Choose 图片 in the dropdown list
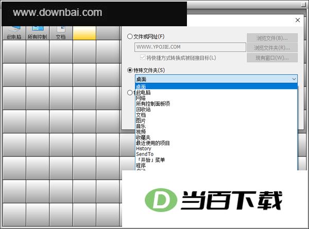Image resolution: width=309 pixels, height=229 pixels. click(216, 120)
